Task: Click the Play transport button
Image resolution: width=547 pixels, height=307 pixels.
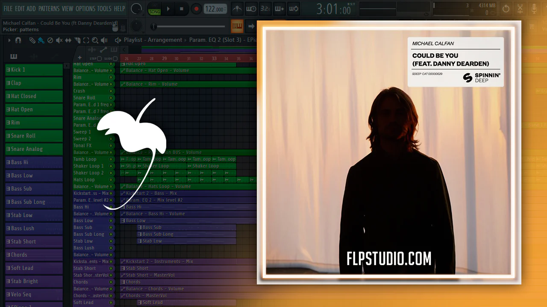Action: point(168,9)
